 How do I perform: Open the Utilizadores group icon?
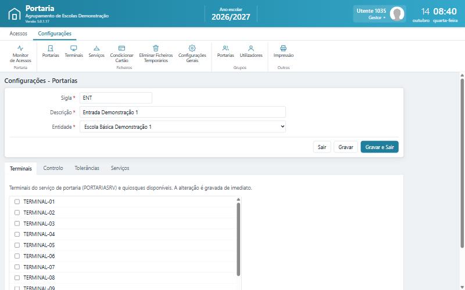coord(251,52)
